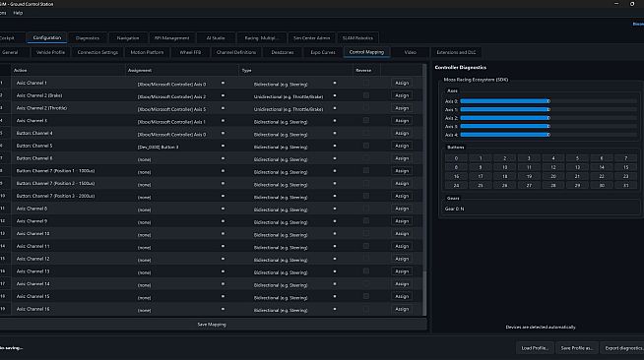The image size is (644, 360).
Task: Open the Help menu
Action: click(18, 13)
